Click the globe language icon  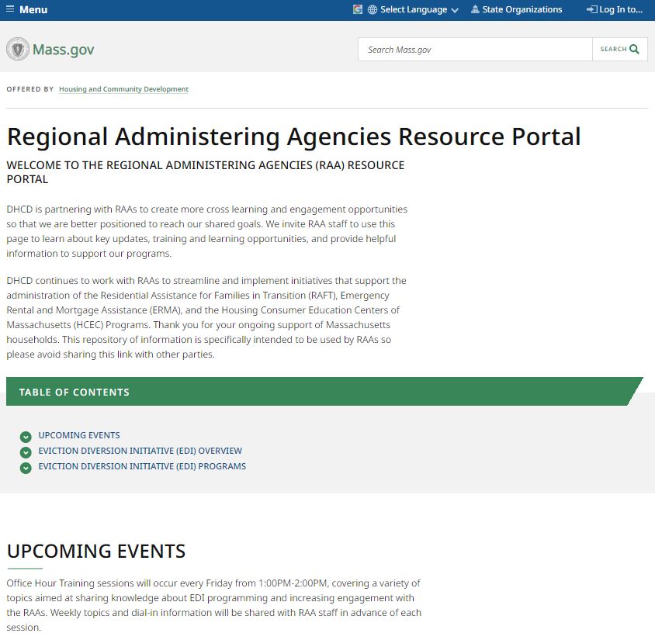373,9
